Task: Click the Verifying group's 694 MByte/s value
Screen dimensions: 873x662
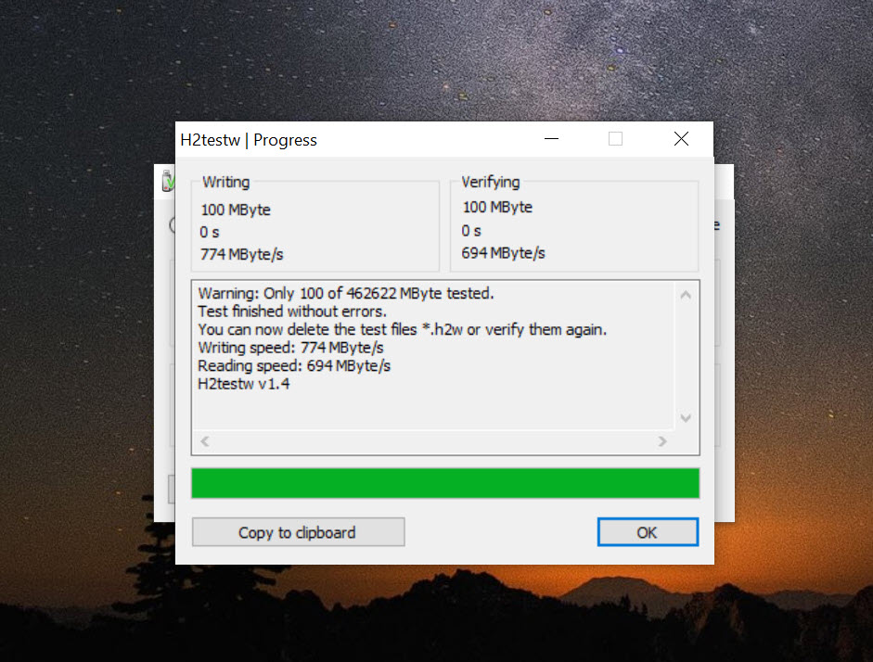Action: pos(504,253)
